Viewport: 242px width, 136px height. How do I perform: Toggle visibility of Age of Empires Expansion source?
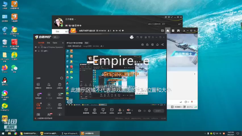click(36, 47)
